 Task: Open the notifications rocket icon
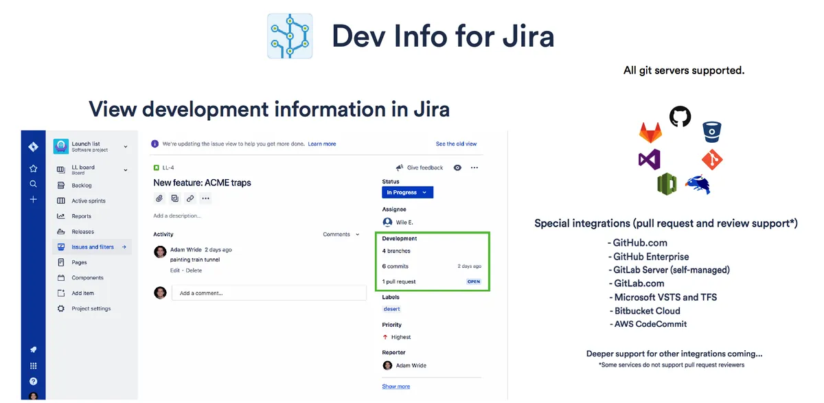[33, 350]
